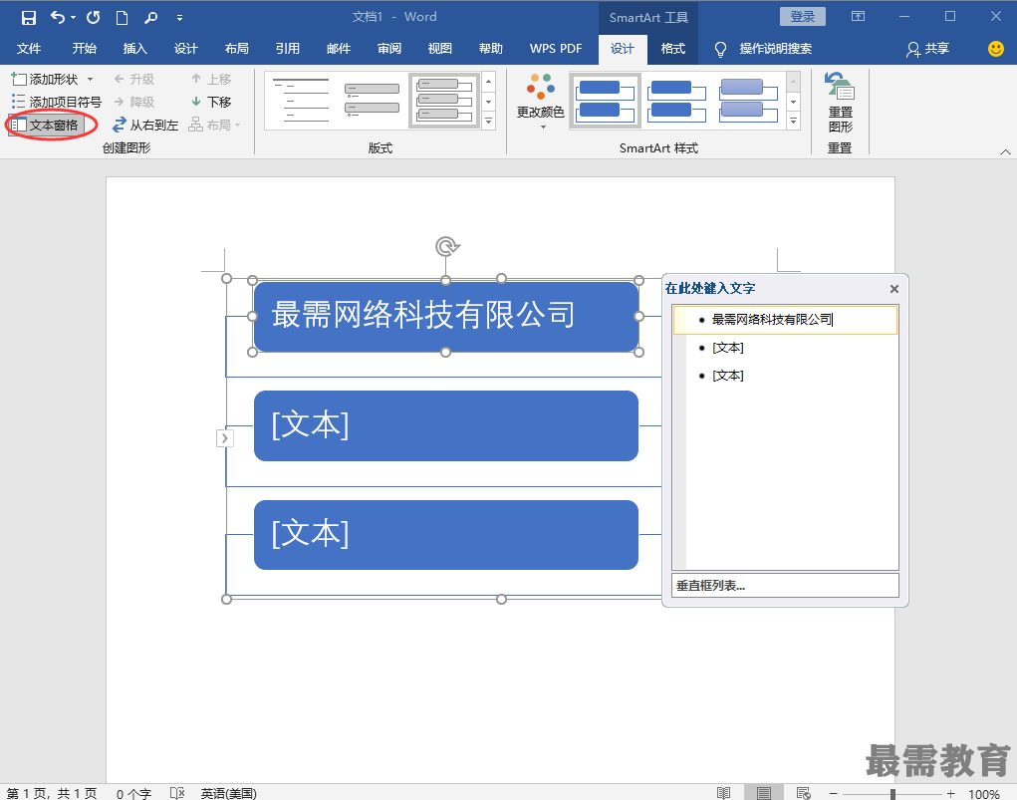Customize the quick access toolbar dropdown
Viewport: 1017px width, 800px height.
click(179, 18)
